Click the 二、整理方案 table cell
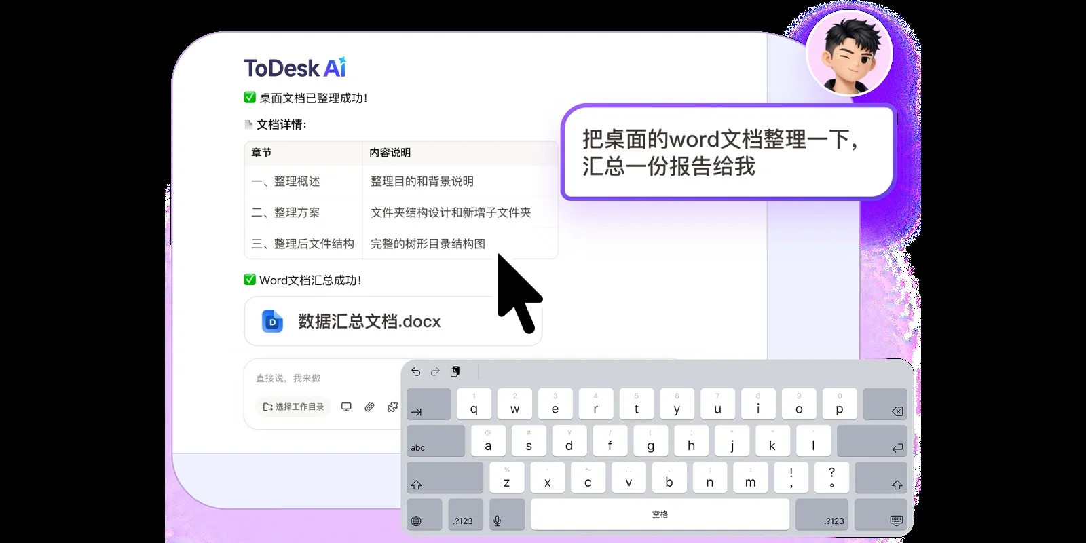 (x=303, y=212)
